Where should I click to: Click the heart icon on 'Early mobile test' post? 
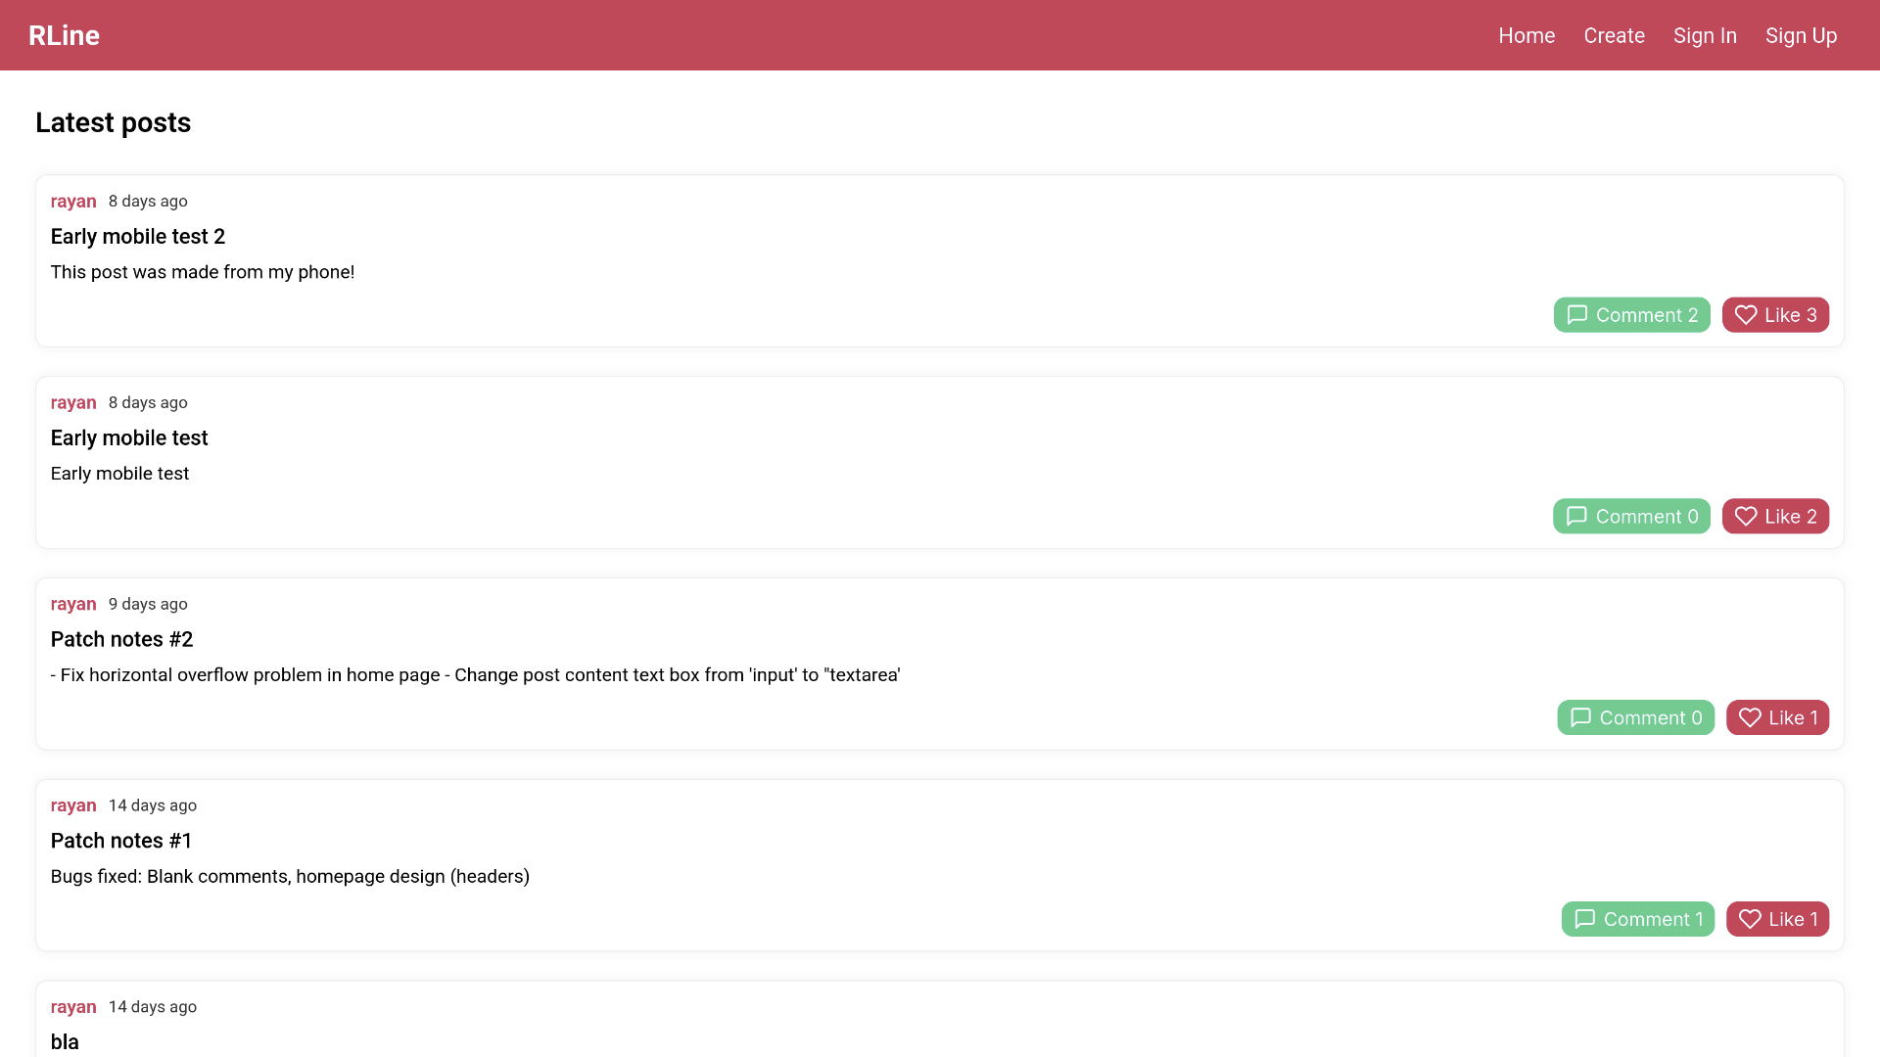tap(1745, 517)
